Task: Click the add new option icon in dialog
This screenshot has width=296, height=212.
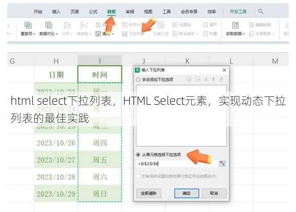Action: pyautogui.click(x=189, y=79)
